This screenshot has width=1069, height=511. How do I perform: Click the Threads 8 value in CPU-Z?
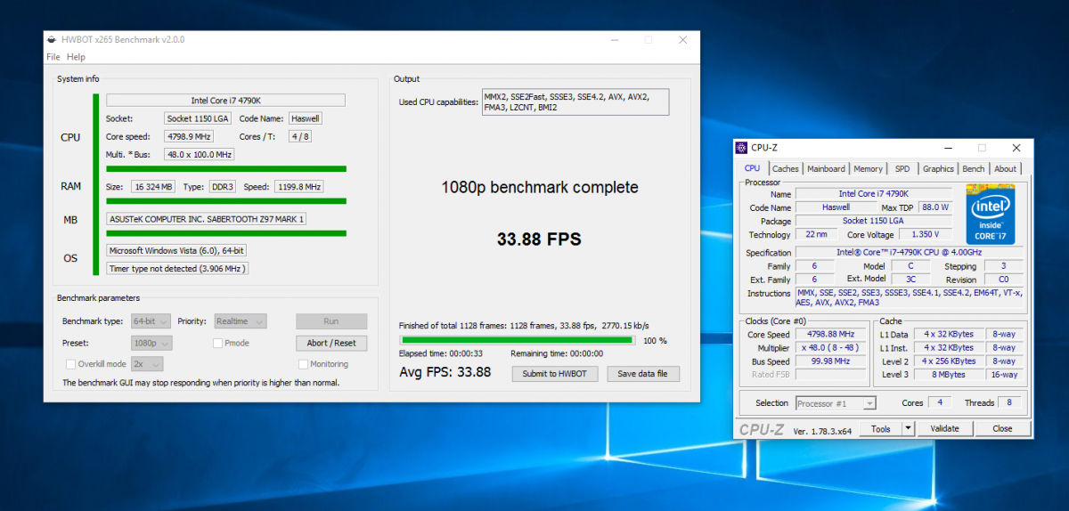pyautogui.click(x=1009, y=403)
